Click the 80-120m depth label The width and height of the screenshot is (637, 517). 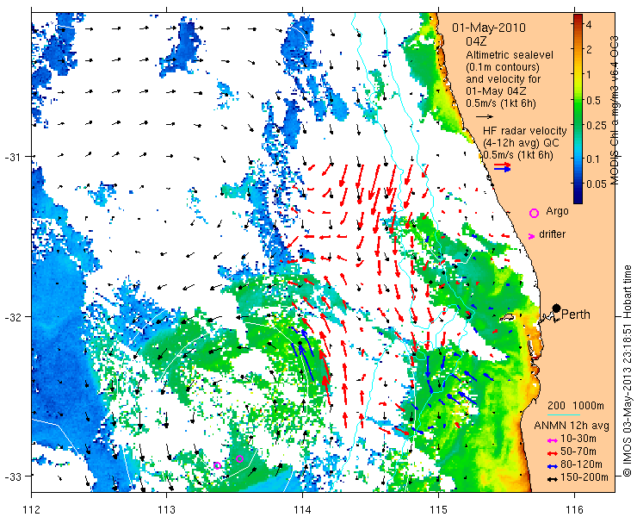coord(581,464)
